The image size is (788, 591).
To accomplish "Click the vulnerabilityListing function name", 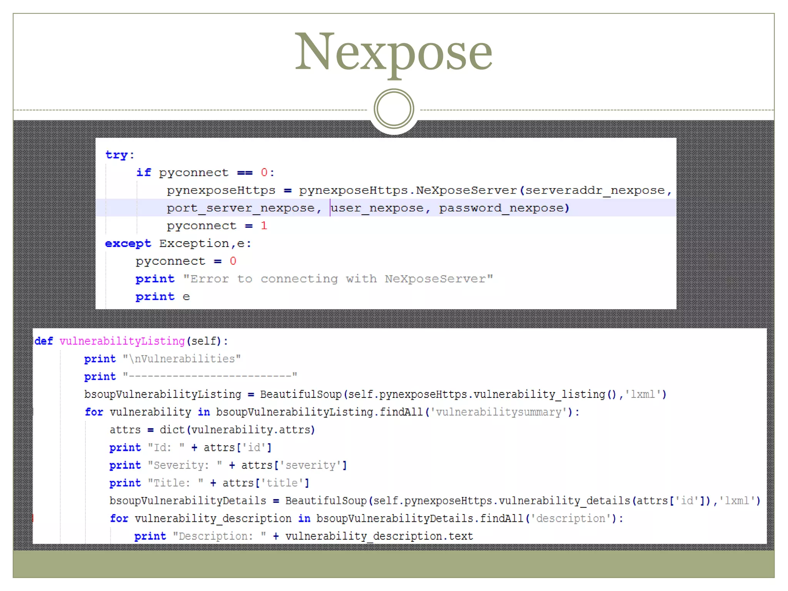I will pyautogui.click(x=122, y=341).
